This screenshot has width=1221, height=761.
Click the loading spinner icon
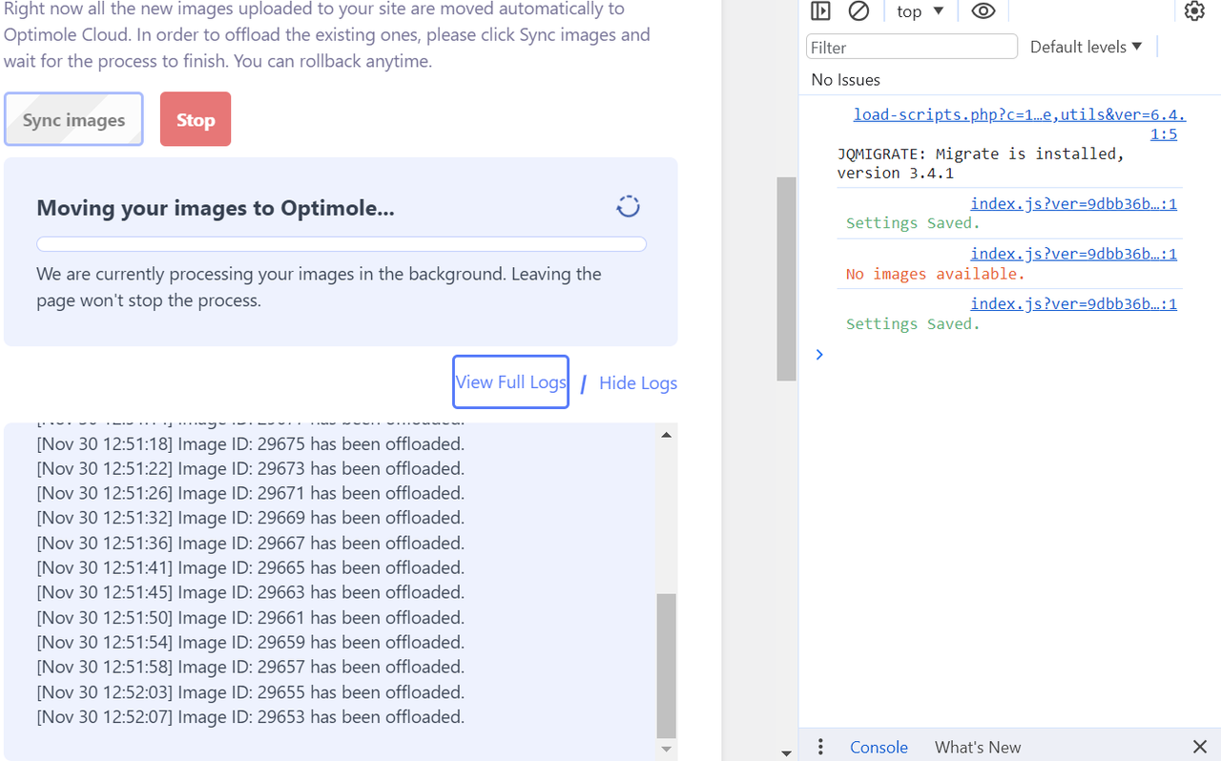628,207
